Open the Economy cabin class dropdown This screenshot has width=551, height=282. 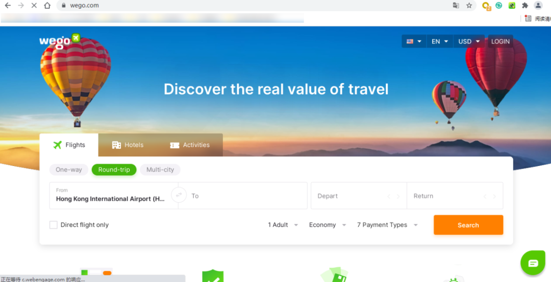[x=328, y=225]
